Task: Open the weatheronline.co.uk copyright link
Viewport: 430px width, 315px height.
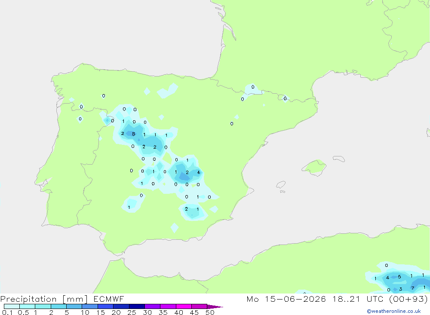Action: (394, 311)
